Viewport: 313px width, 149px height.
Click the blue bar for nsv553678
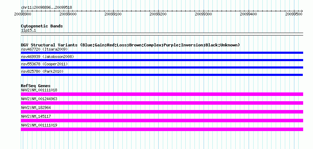pos(162,67)
